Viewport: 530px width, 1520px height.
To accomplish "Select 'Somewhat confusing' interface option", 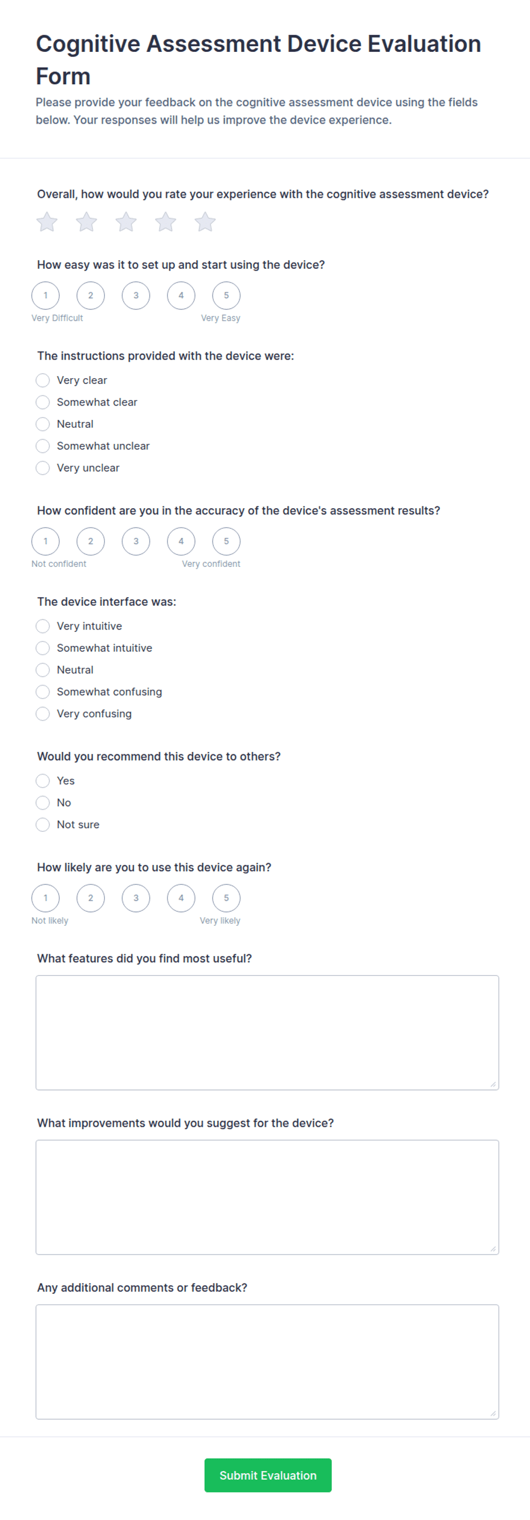I will click(x=43, y=692).
